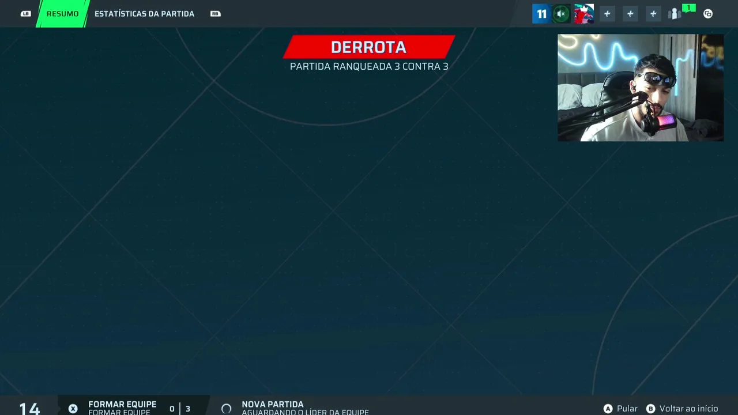Open the level 11 player badge
The image size is (738, 415).
pyautogui.click(x=541, y=14)
